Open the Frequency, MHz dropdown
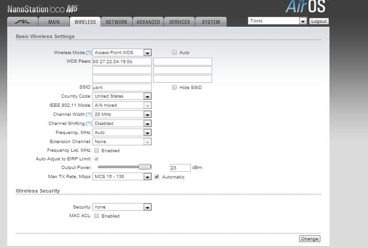The height and width of the screenshot is (248, 368). pos(122,133)
